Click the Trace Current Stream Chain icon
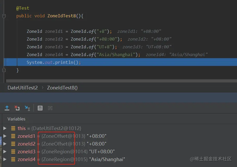This screenshot has height=167, width=237. (50, 108)
